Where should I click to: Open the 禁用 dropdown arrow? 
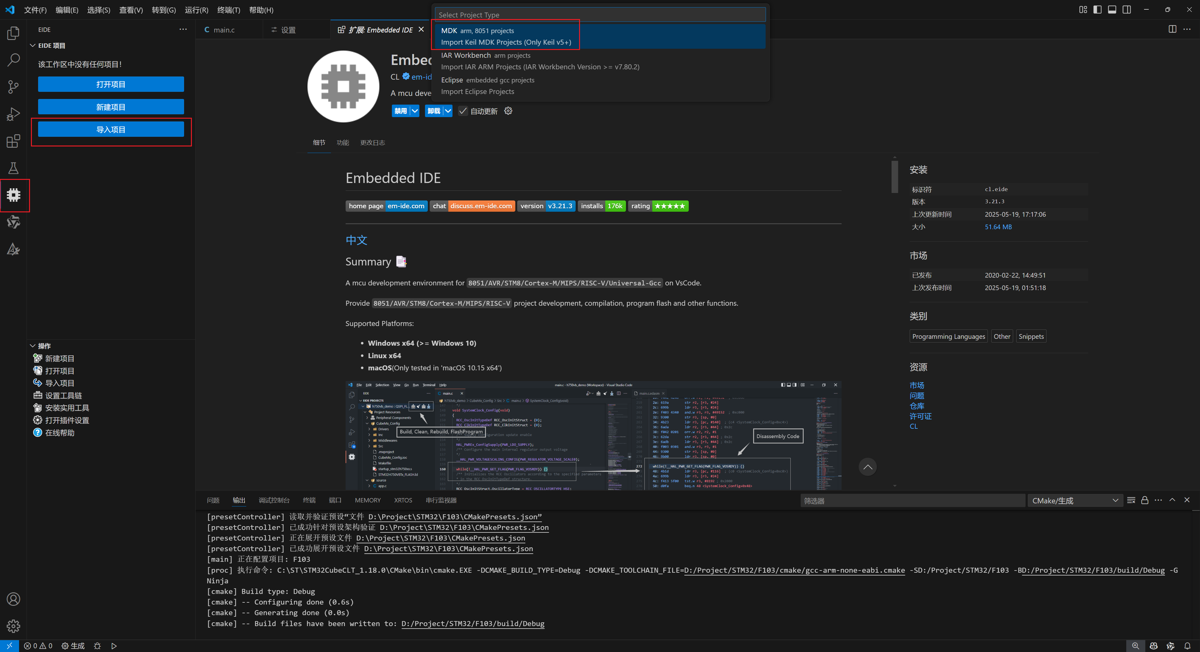point(414,111)
